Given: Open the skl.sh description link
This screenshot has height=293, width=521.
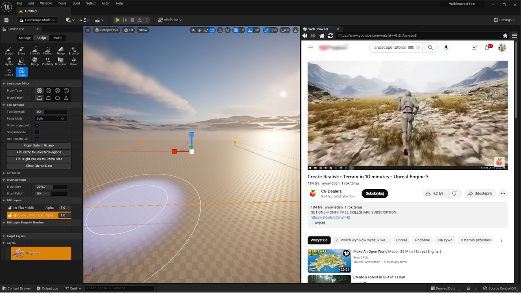Looking at the screenshot, I should [x=330, y=217].
